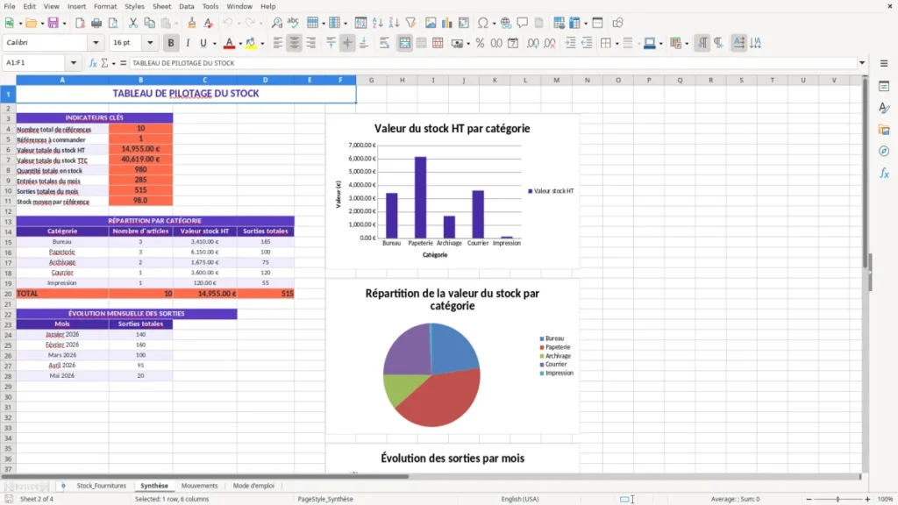Click the AutoFilter funnel icon
The image size is (898, 505).
coord(410,23)
